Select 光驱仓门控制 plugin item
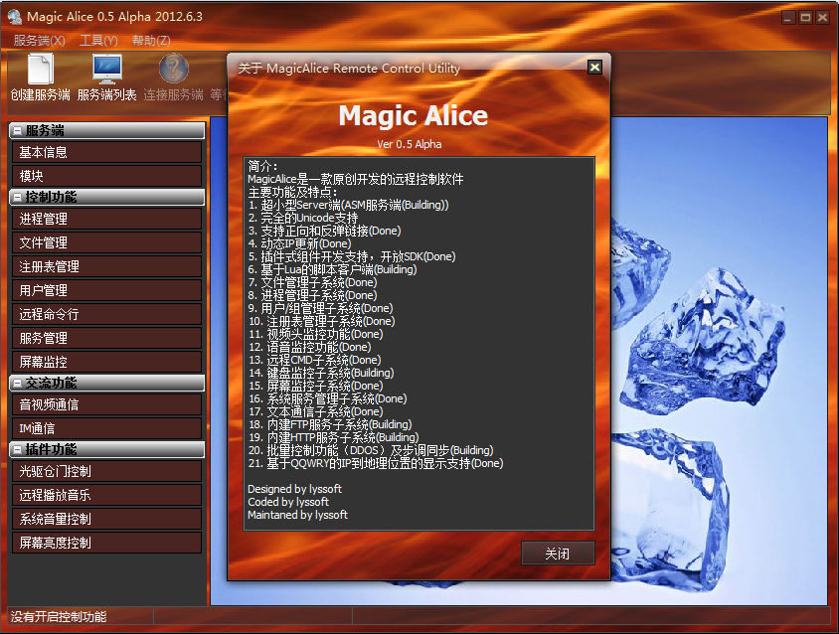Image resolution: width=839 pixels, height=634 pixels. (x=107, y=471)
